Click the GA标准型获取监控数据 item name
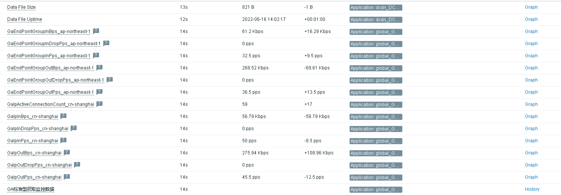Image resolution: width=561 pixels, height=195 pixels. [x=31, y=189]
